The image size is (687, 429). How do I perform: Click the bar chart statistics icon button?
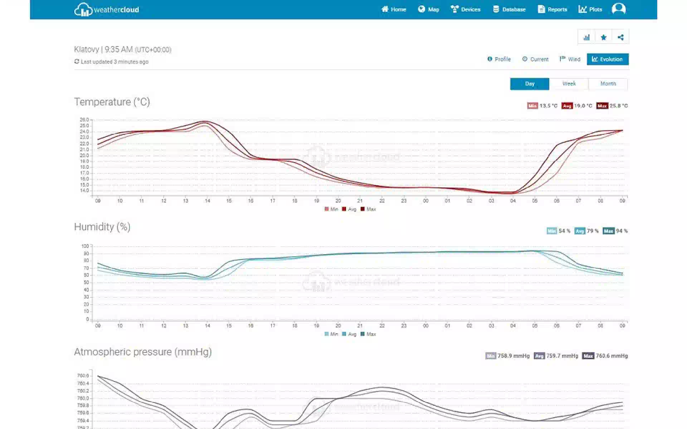[x=586, y=37]
